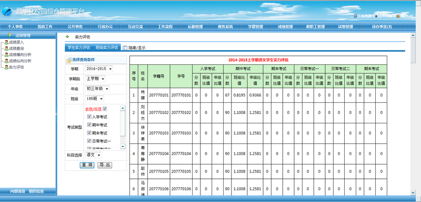Open the 科目选择 语文 dropdown
Screen dimensions: 421x202
93,155
